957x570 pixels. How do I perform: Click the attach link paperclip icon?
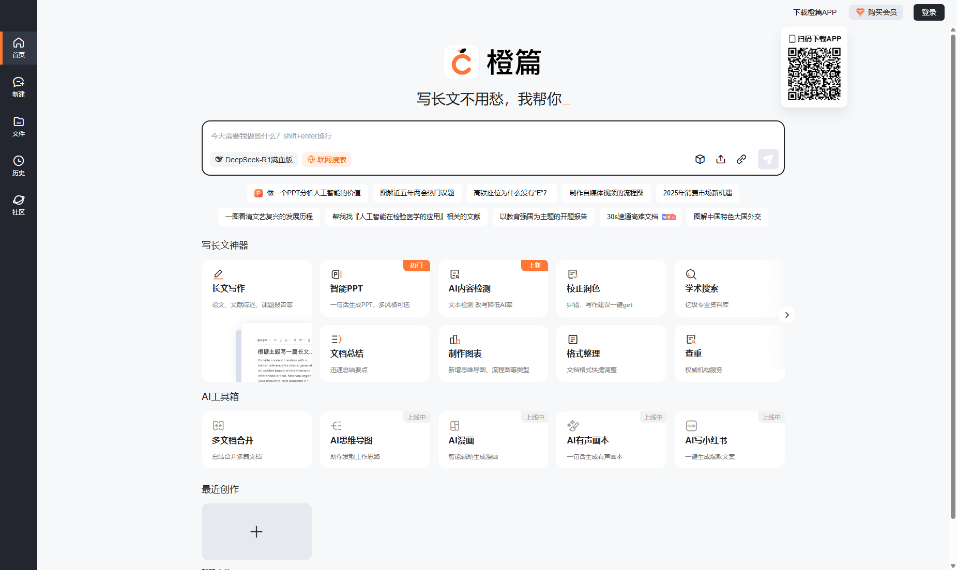click(x=742, y=159)
